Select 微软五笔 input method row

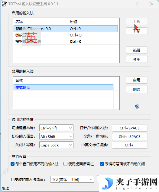click(66, 35)
